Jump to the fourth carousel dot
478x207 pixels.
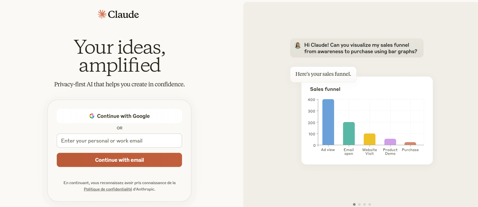[370, 204]
